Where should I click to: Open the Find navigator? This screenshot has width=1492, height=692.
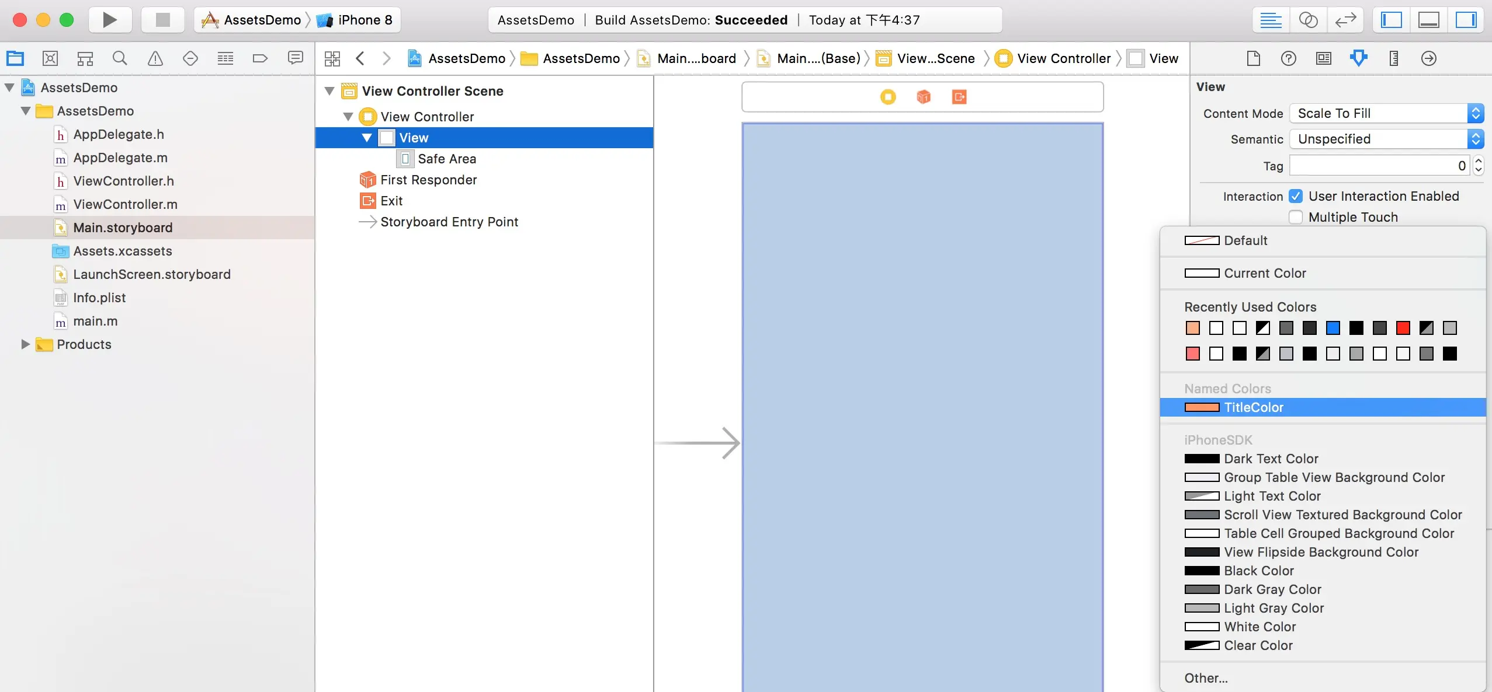[120, 58]
